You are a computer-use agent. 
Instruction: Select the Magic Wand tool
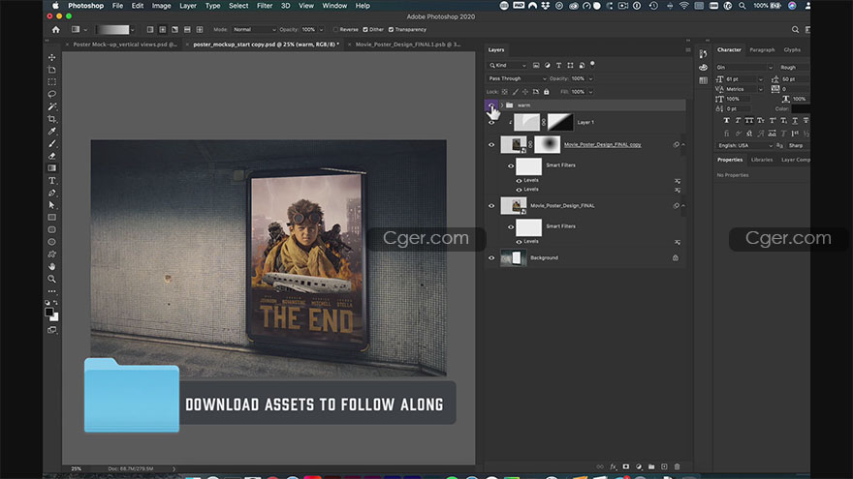(x=51, y=106)
